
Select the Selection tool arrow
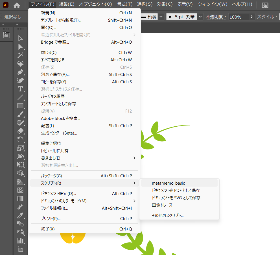pyautogui.click(x=20, y=38)
